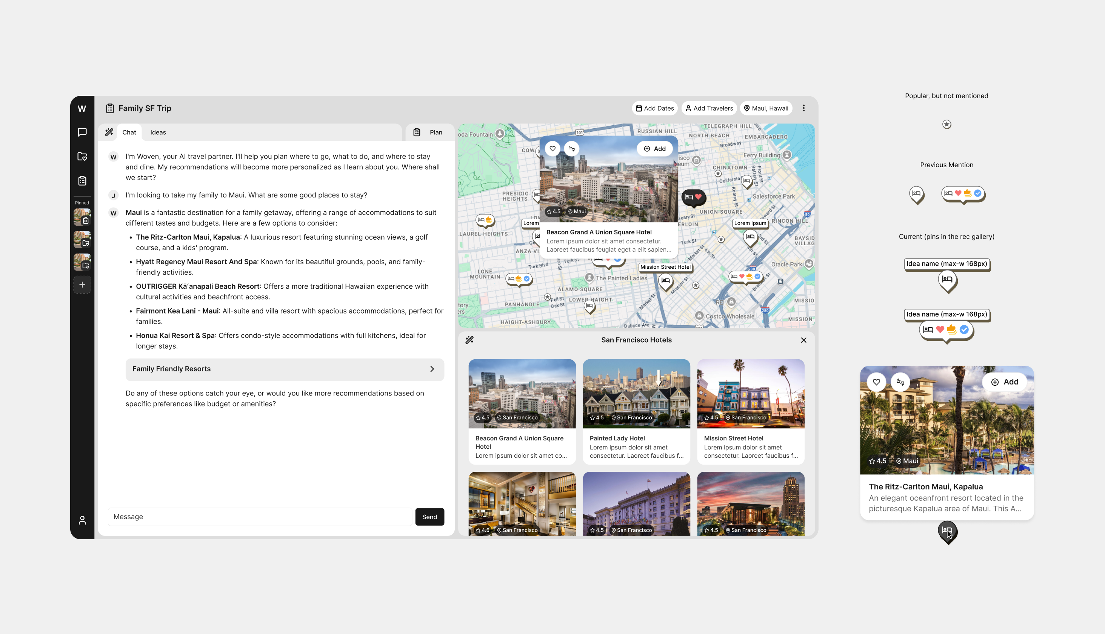Click the magic wand icon beside San Francisco Hotels
The image size is (1105, 634).
[x=469, y=340]
